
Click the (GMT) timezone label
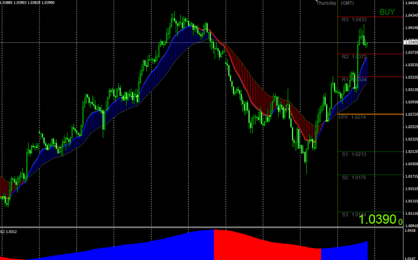point(348,3)
